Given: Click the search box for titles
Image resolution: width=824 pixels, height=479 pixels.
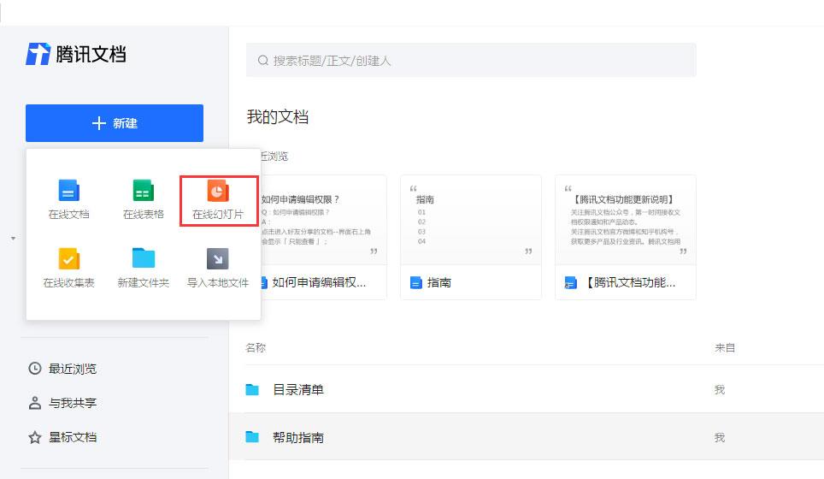Looking at the screenshot, I should 470,61.
